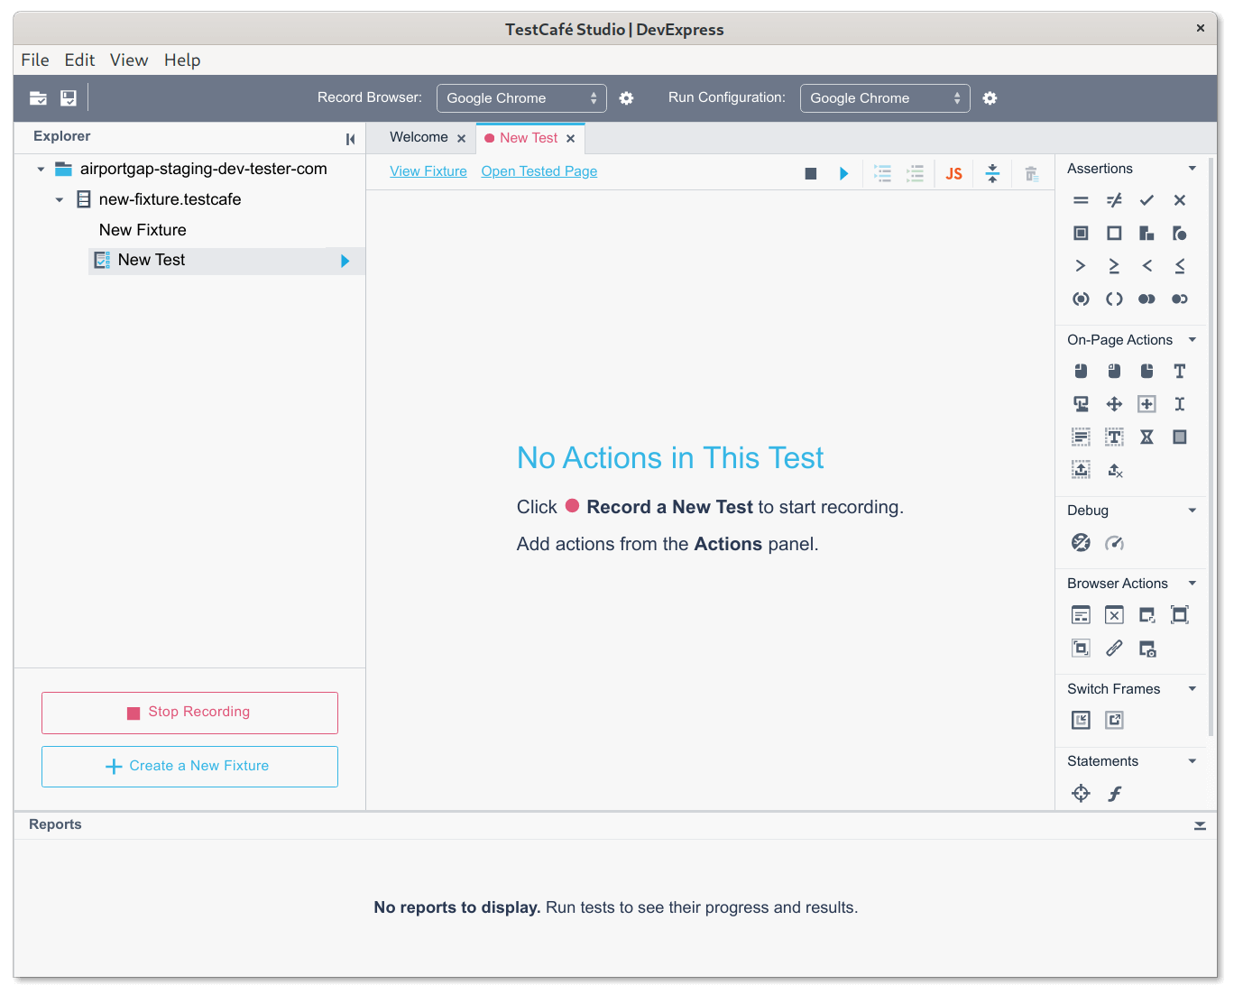Add the Contains assertion icon
The image size is (1234, 994).
click(1081, 233)
